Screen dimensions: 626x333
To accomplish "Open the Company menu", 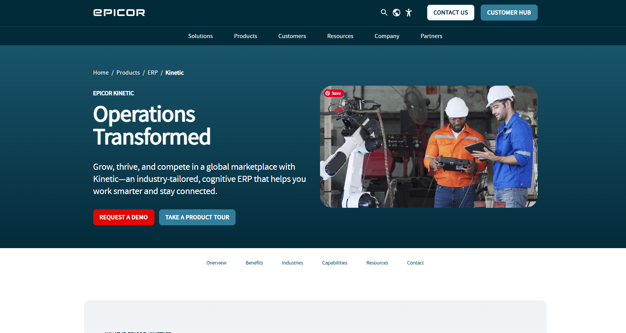I will click(387, 36).
